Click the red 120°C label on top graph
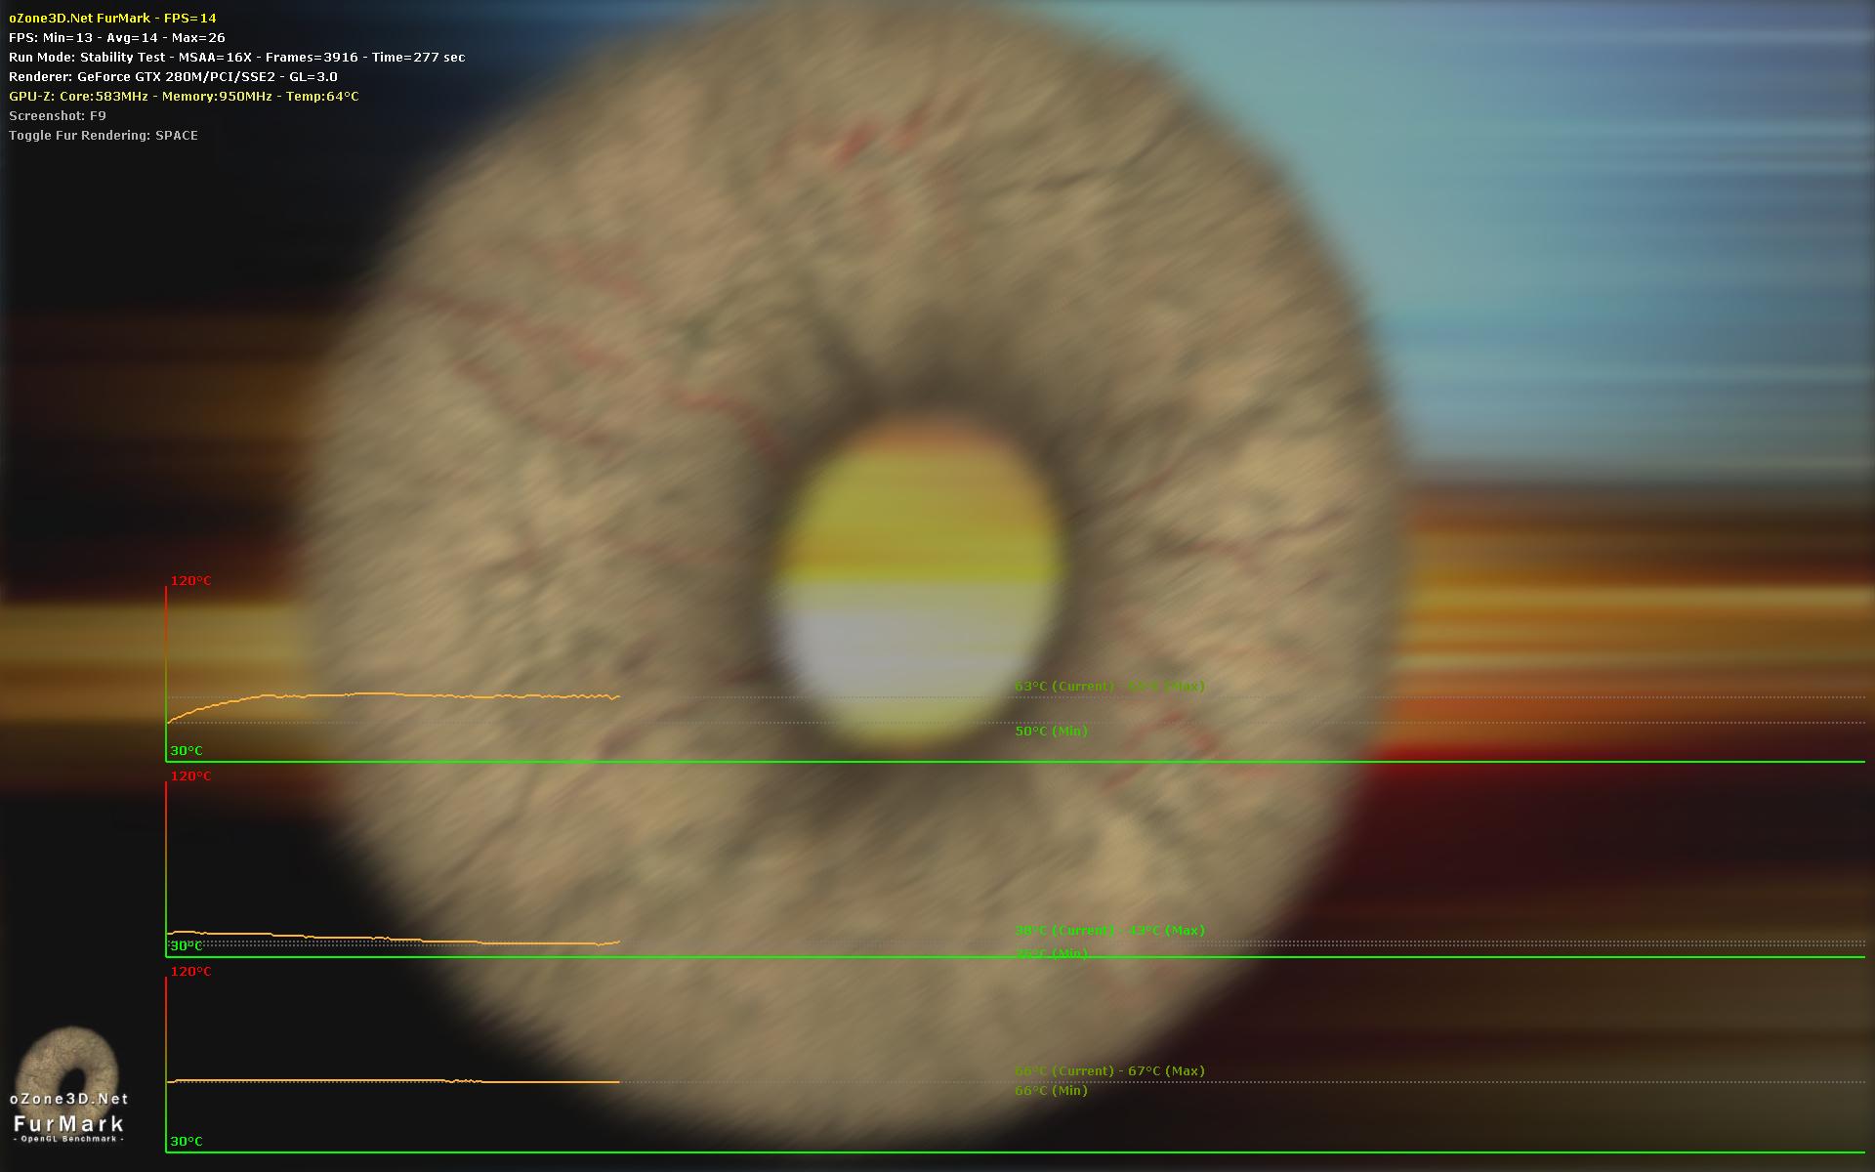 pos(190,580)
